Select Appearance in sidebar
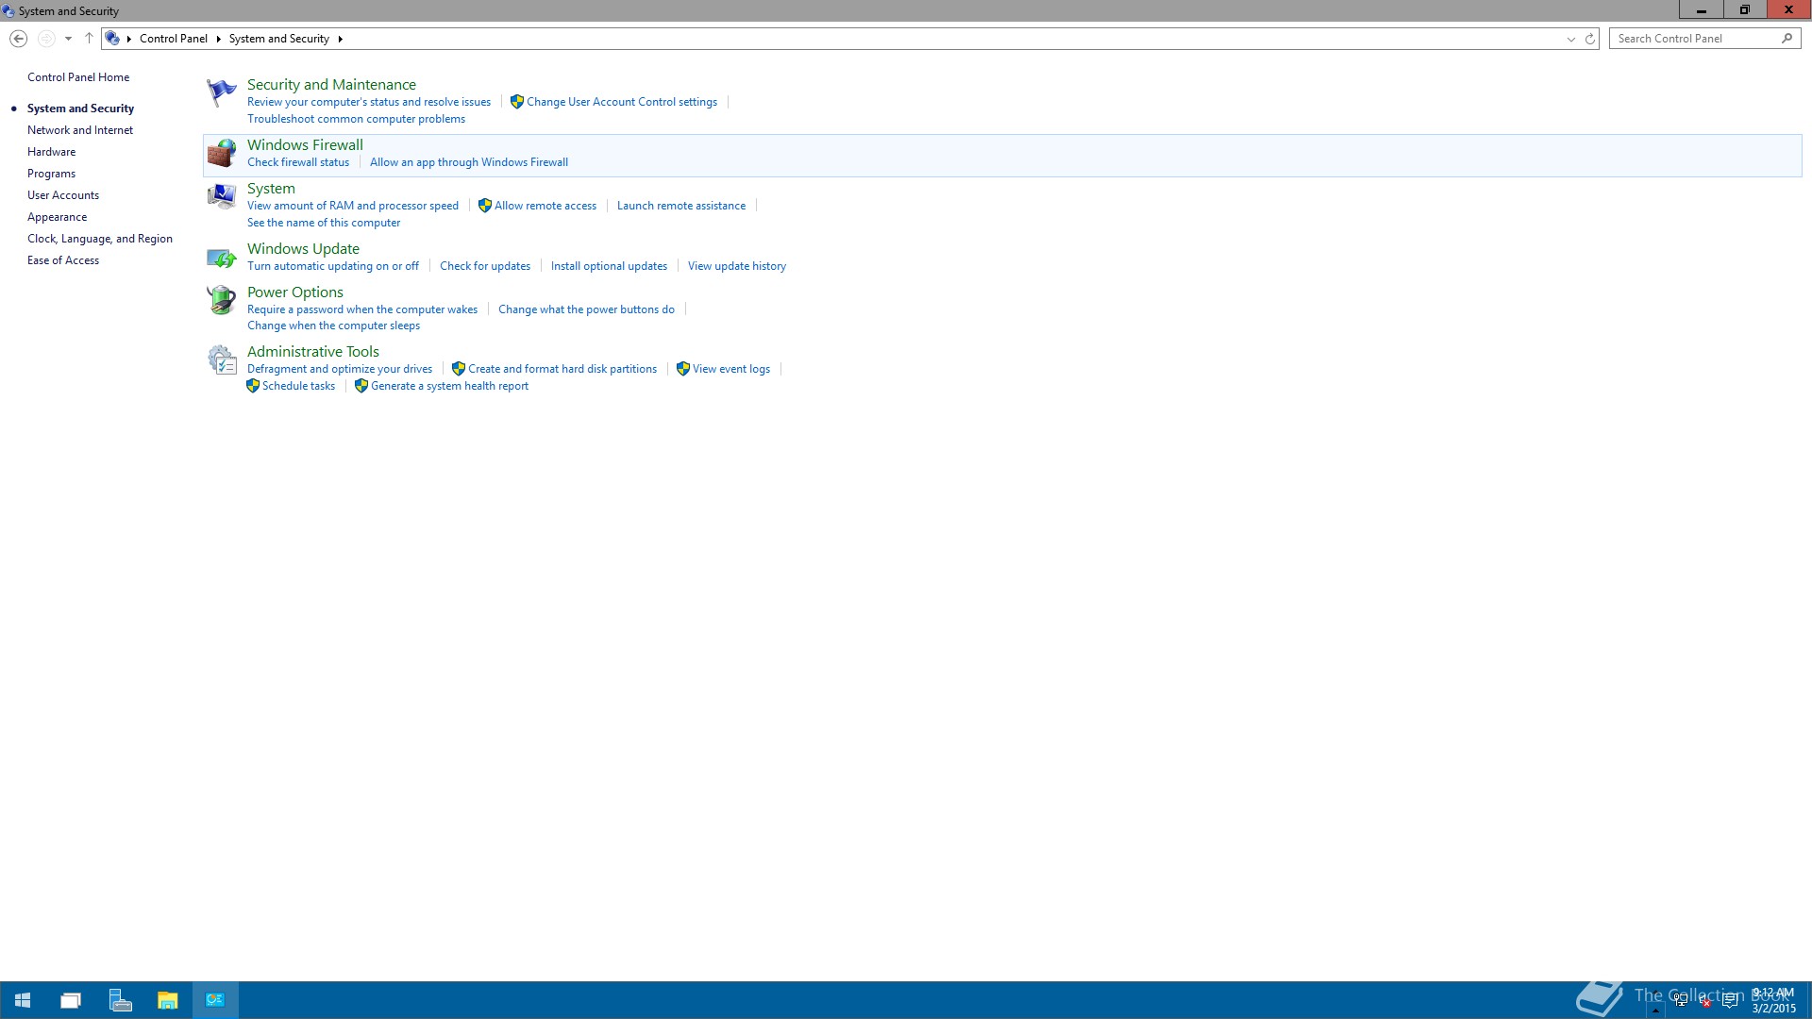 (58, 217)
